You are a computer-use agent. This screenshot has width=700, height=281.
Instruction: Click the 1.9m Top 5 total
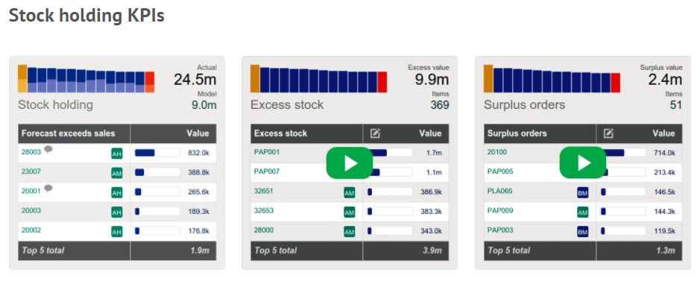(x=200, y=250)
